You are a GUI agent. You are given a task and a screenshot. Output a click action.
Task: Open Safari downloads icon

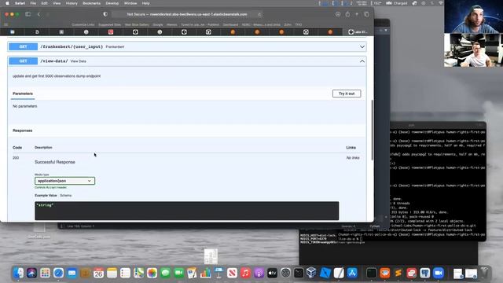tap(338, 14)
